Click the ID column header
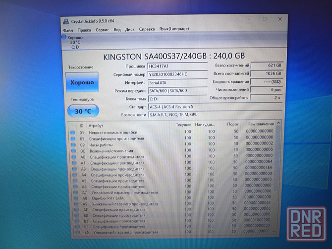 [82, 125]
